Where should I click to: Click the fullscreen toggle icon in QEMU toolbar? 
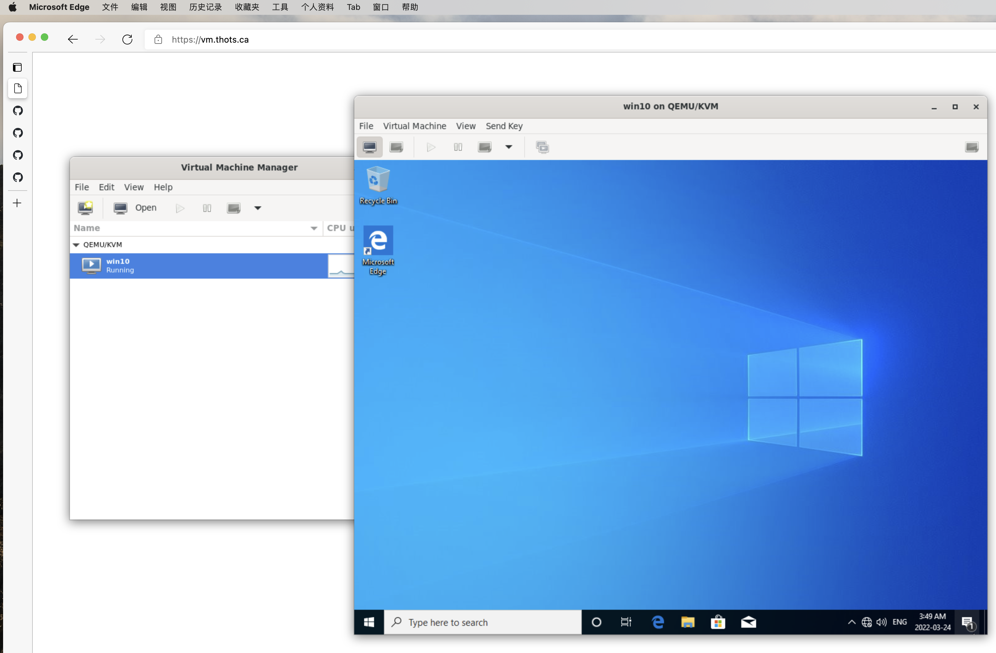tap(972, 146)
